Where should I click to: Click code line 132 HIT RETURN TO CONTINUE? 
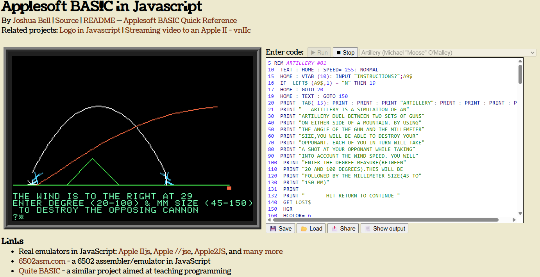click(x=334, y=196)
